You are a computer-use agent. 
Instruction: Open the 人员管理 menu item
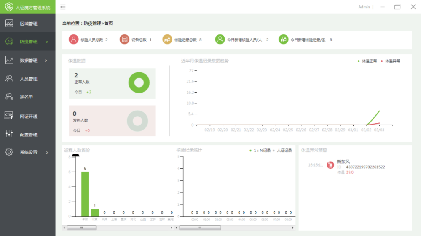click(29, 79)
